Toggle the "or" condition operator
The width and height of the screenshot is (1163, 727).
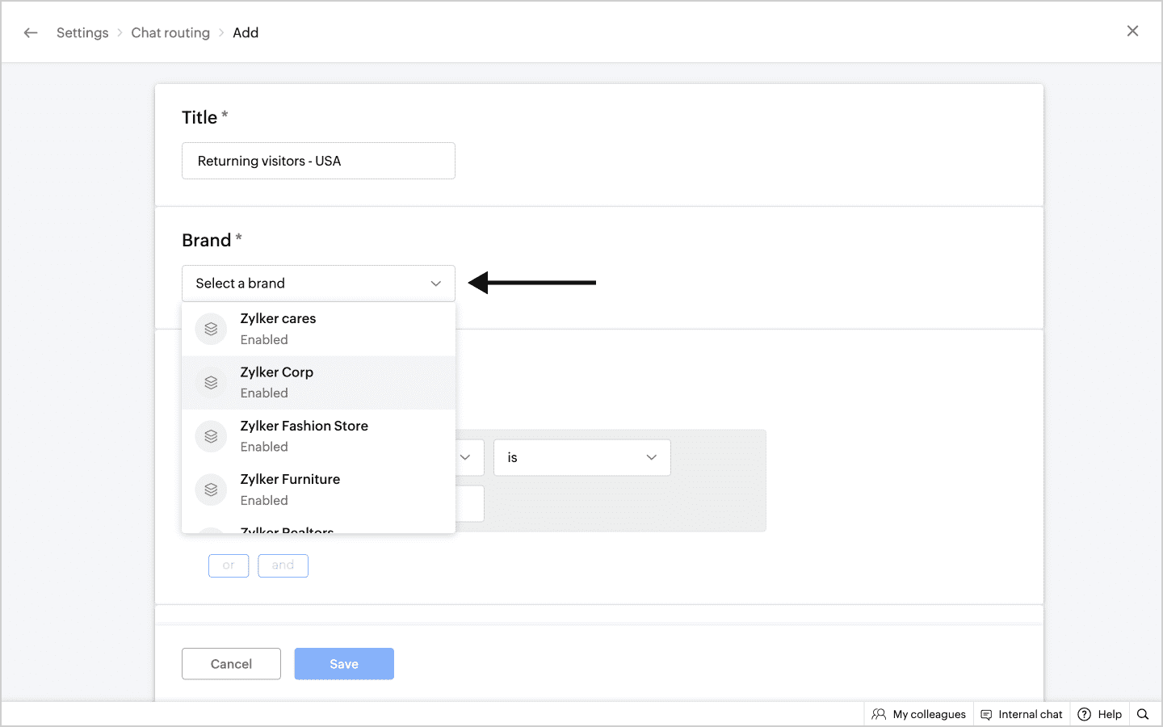tap(229, 565)
